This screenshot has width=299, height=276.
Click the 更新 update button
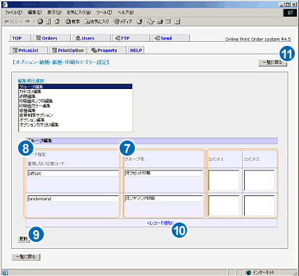tap(24, 238)
